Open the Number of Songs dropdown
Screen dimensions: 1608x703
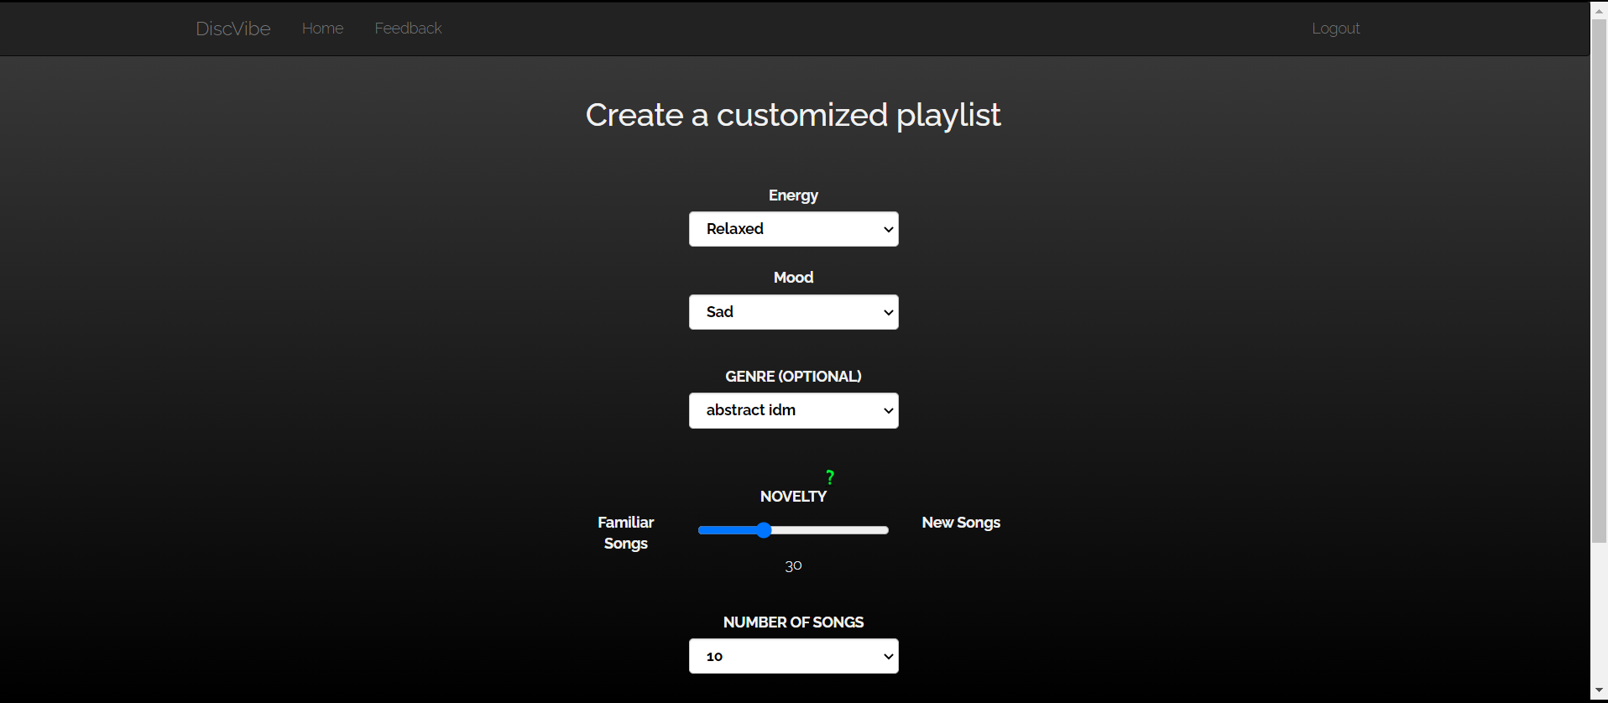[793, 656]
